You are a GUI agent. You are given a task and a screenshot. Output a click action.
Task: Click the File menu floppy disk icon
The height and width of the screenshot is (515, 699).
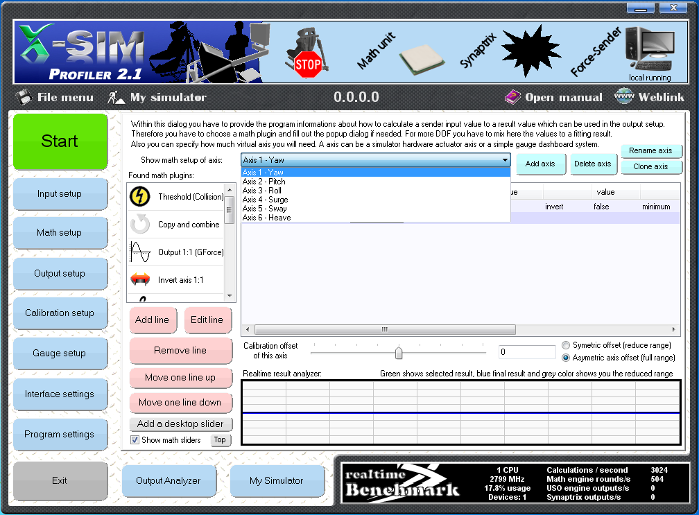click(24, 97)
